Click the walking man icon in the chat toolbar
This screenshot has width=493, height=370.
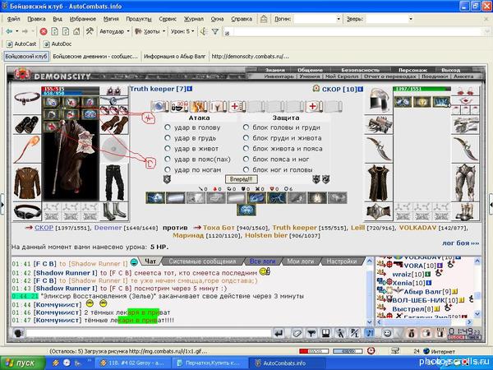pyautogui.click(x=340, y=333)
